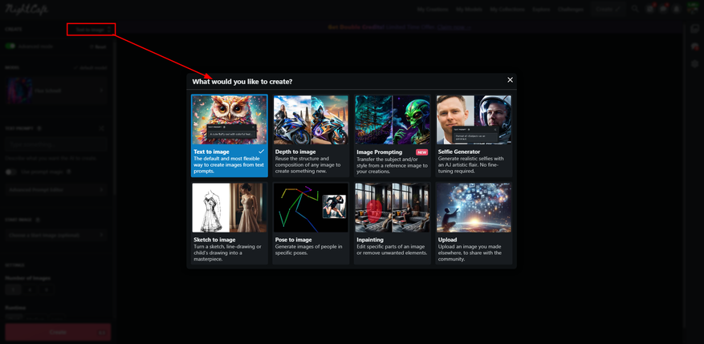Click the Claim now link in the promo banner

pos(452,27)
